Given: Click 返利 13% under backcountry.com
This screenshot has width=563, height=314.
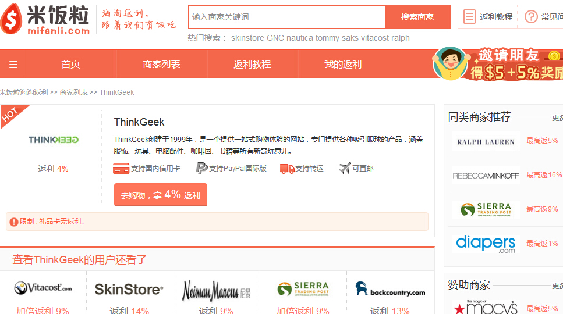Looking at the screenshot, I should point(390,311).
